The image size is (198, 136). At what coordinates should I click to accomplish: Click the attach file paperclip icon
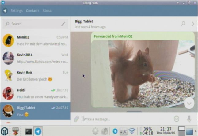tap(77, 119)
